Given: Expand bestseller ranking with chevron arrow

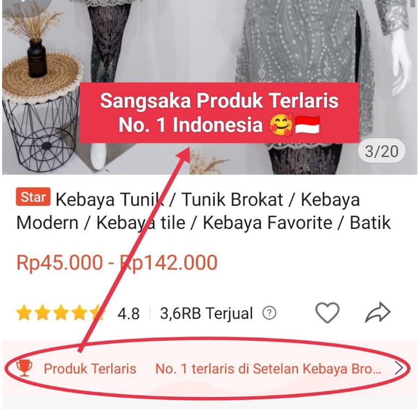Looking at the screenshot, I should [399, 368].
